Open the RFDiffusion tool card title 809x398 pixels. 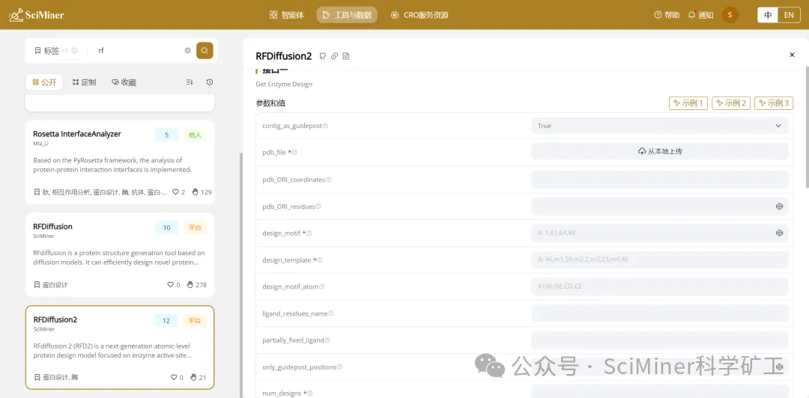click(x=52, y=227)
